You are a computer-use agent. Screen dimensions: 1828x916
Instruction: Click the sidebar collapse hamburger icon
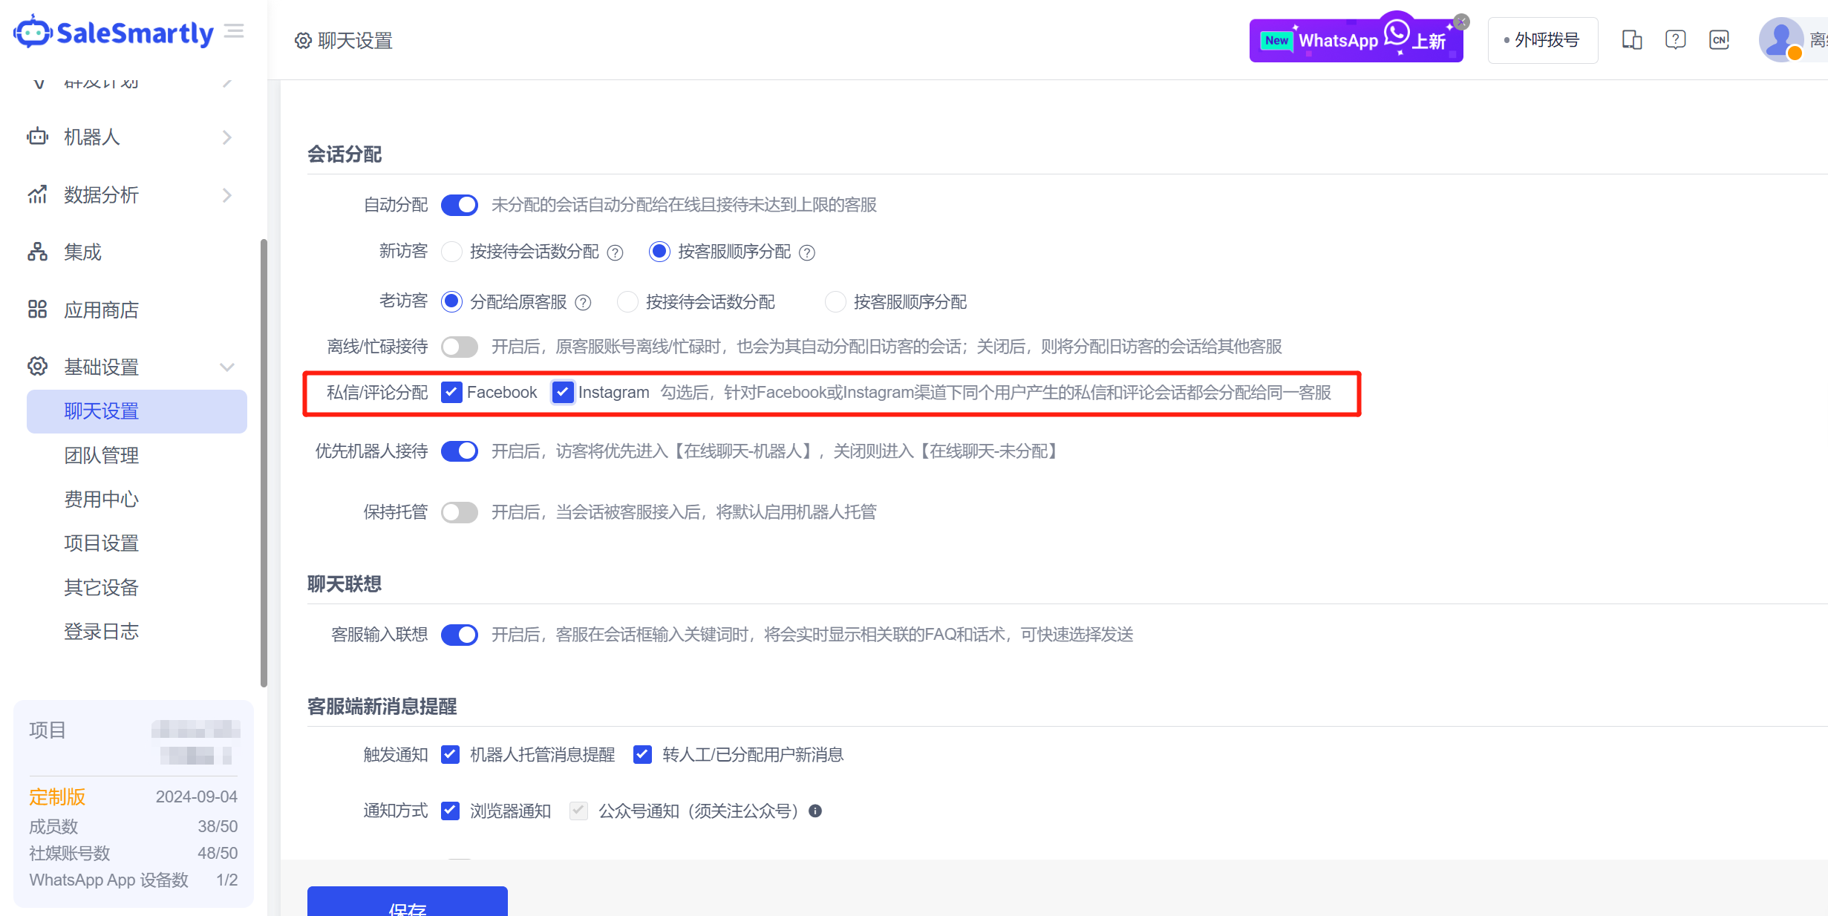[x=234, y=32]
